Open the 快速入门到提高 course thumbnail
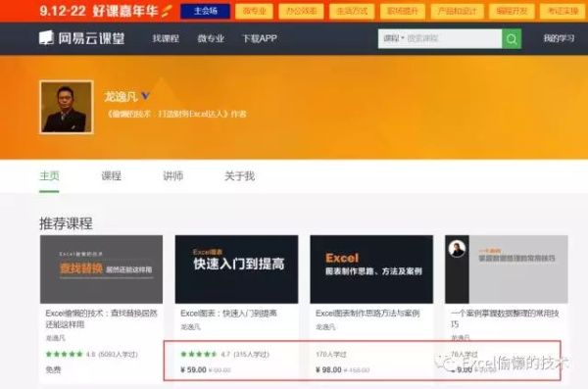 point(236,269)
